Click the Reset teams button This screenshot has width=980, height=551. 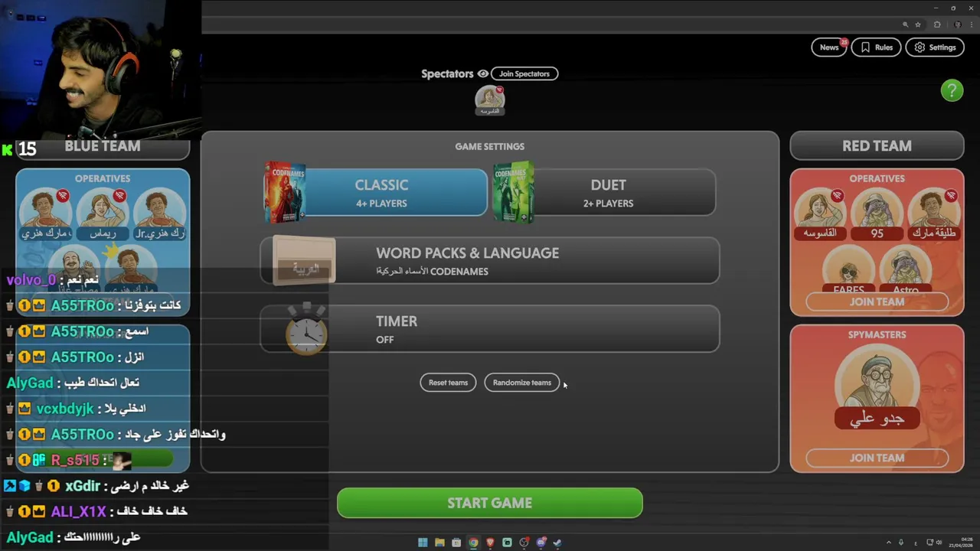(448, 383)
